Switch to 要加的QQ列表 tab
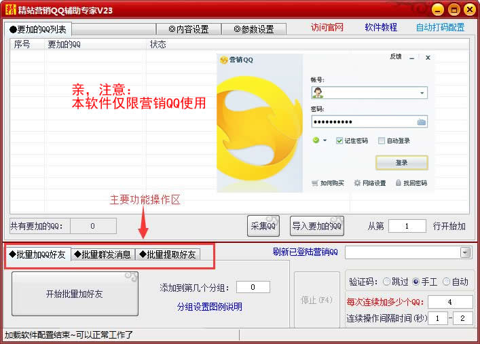480x344 pixels. click(x=38, y=29)
